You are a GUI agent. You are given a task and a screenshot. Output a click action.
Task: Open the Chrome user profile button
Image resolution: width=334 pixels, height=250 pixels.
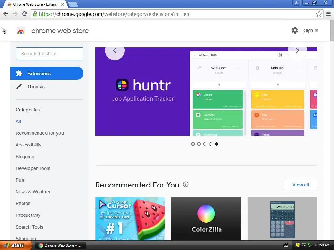click(296, 3)
